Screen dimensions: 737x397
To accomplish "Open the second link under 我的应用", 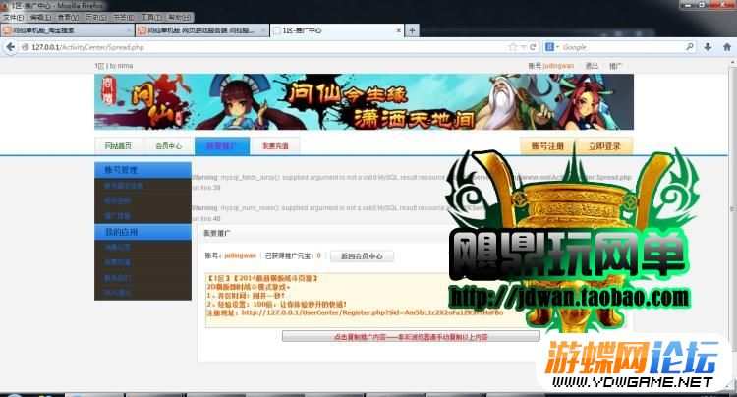I will 117,262.
